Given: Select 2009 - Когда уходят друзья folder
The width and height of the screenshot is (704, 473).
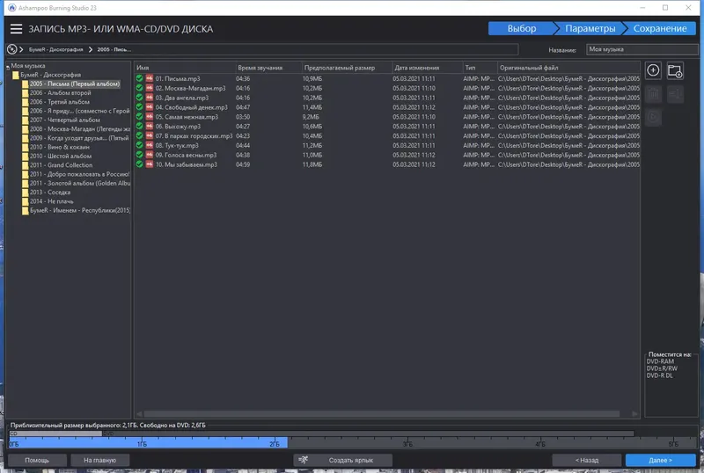Looking at the screenshot, I should 79,138.
